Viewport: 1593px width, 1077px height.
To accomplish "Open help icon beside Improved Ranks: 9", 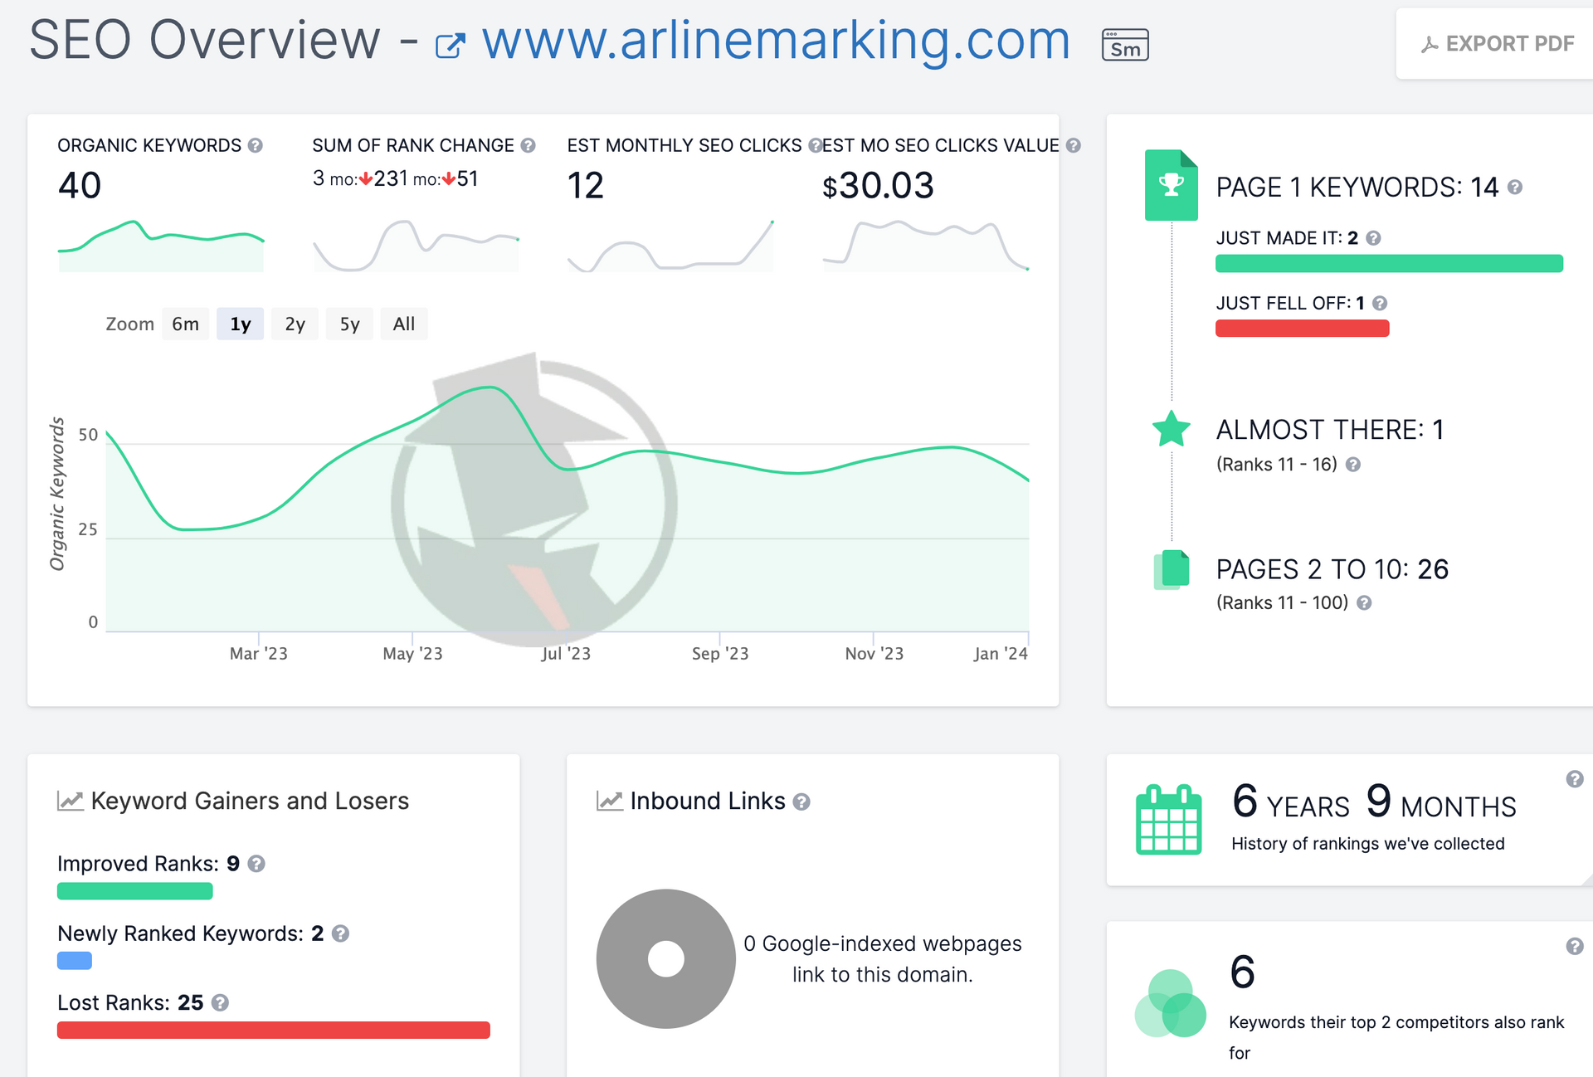I will point(256,864).
